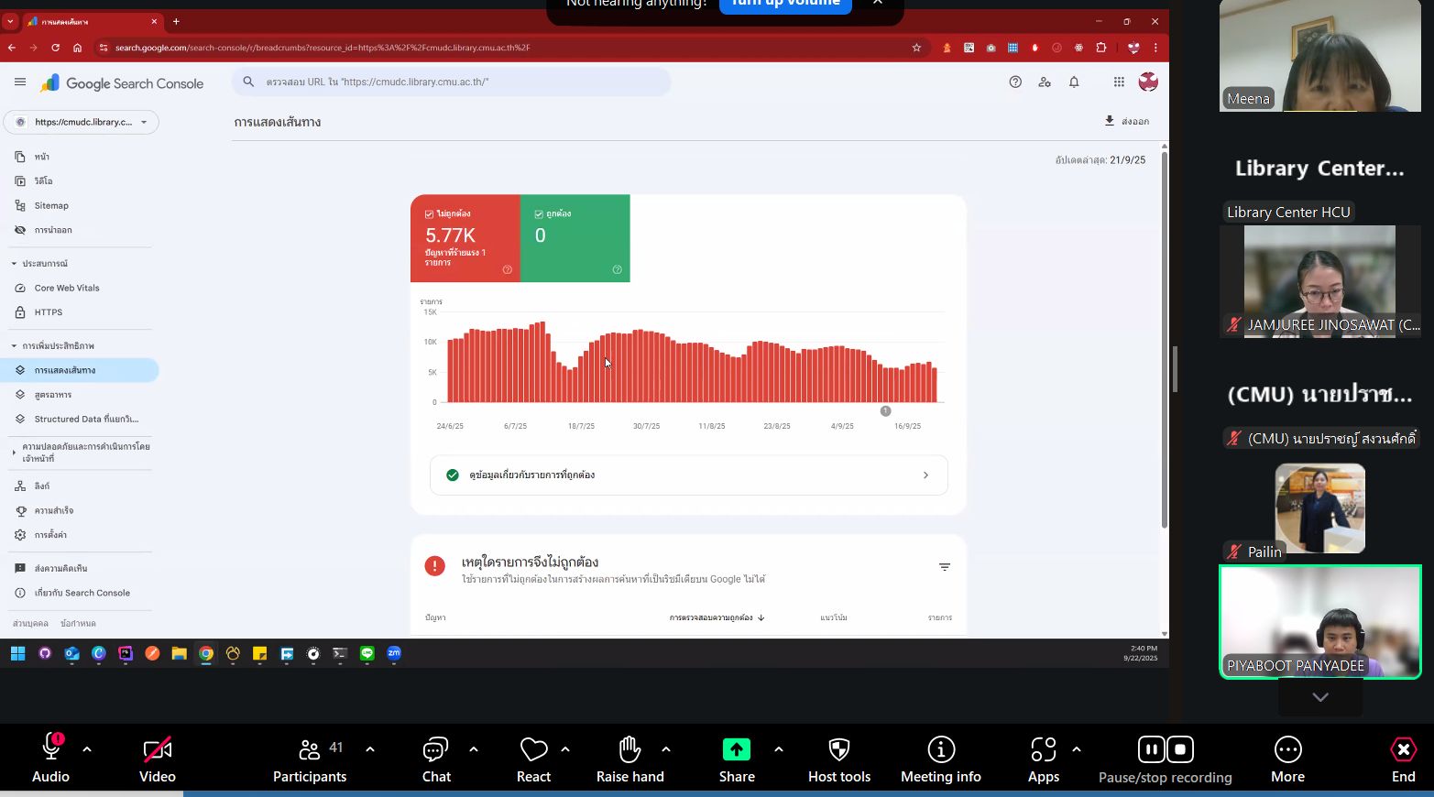Select Sitemap in the left navigation
Image resolution: width=1434 pixels, height=797 pixels.
point(51,206)
